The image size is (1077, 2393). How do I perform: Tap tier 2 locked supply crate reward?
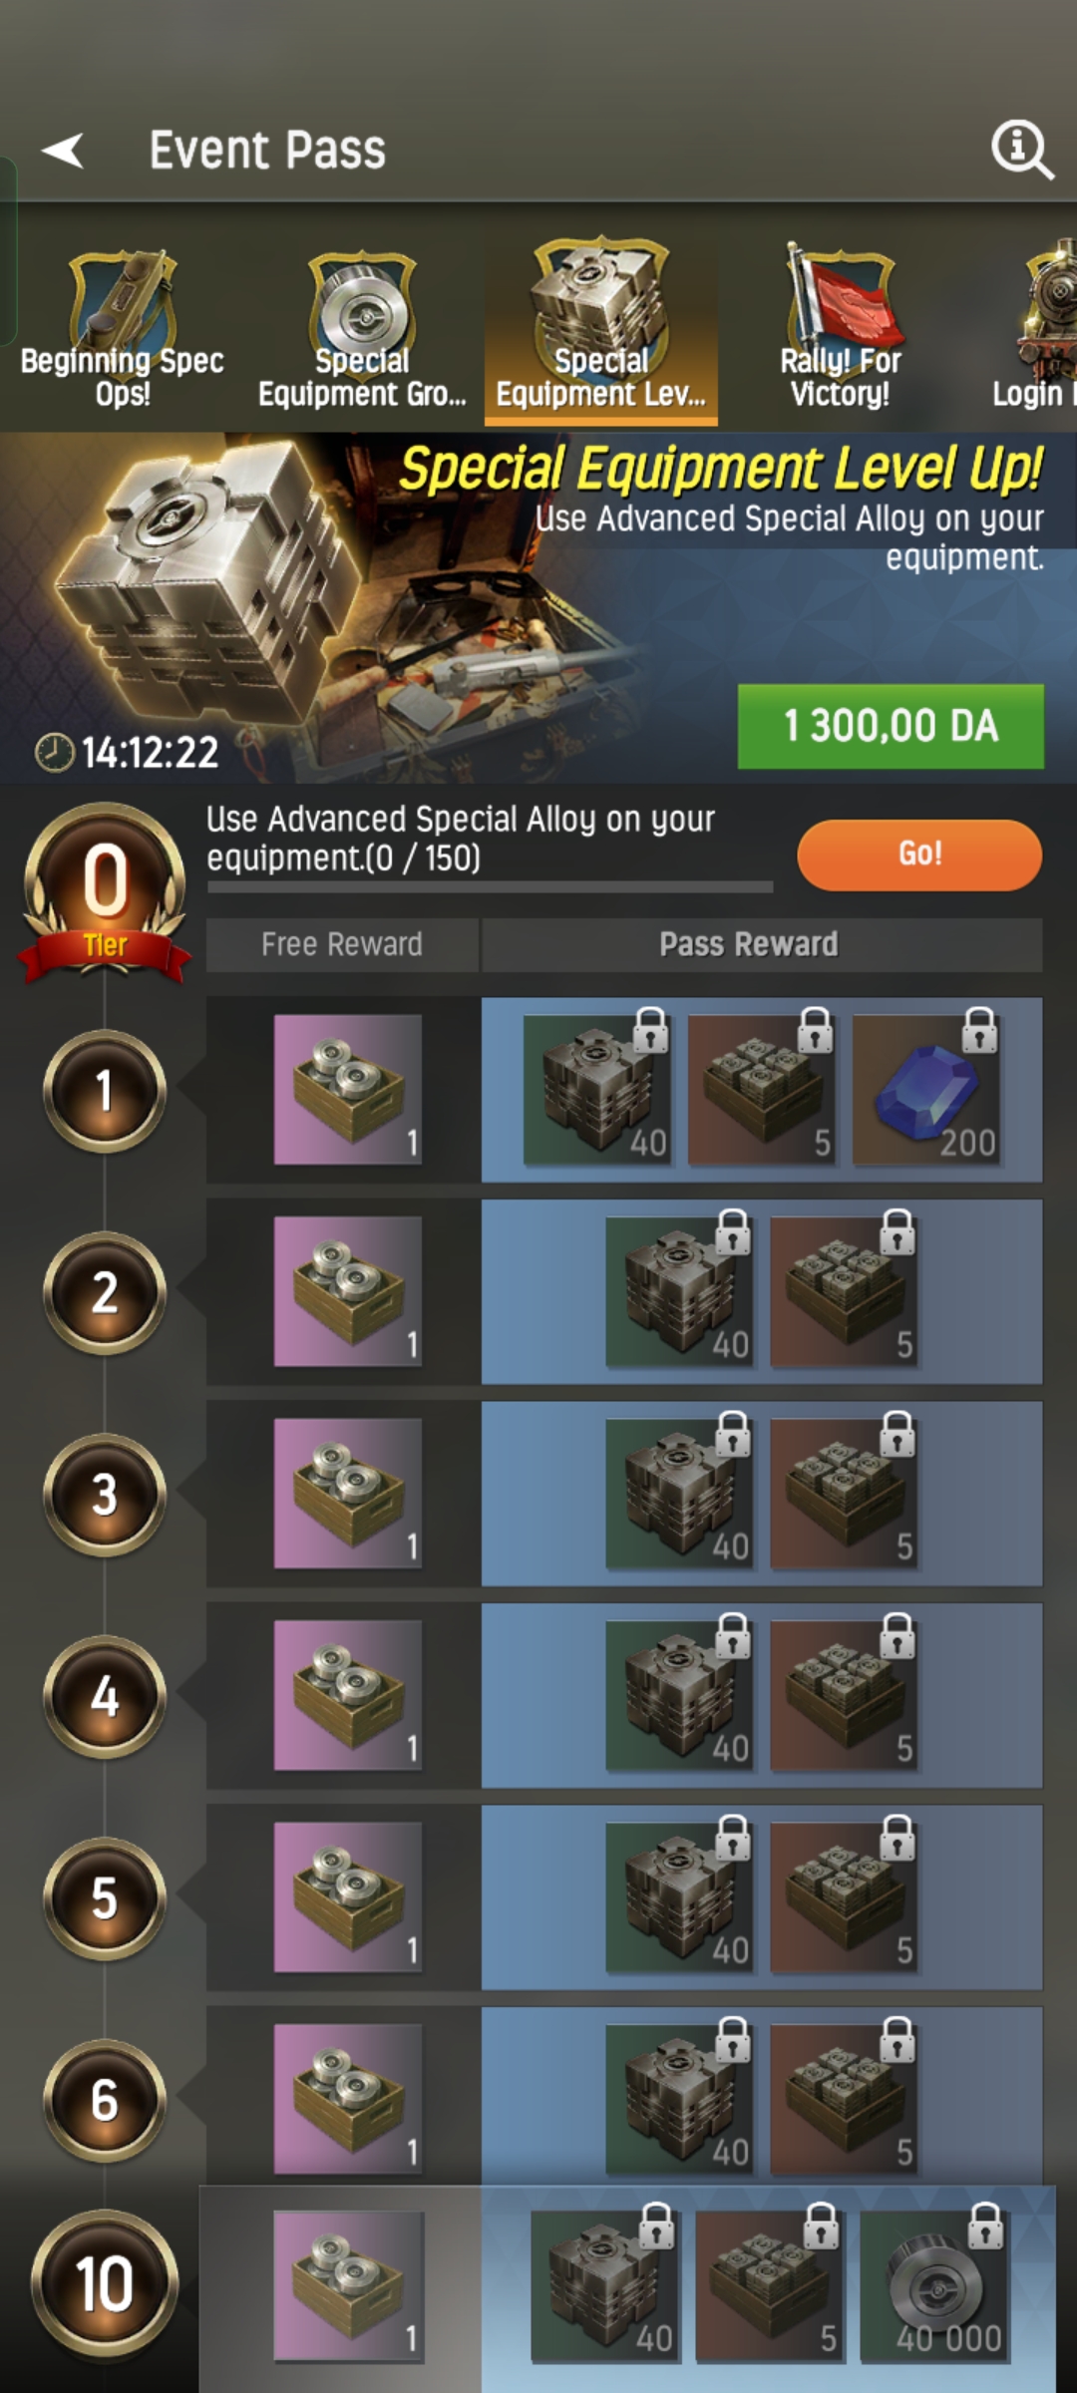844,1291
